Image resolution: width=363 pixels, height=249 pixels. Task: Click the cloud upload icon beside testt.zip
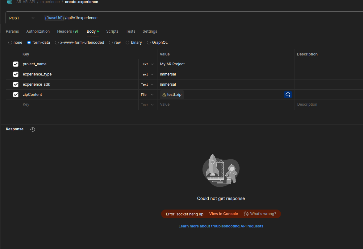pos(288,95)
